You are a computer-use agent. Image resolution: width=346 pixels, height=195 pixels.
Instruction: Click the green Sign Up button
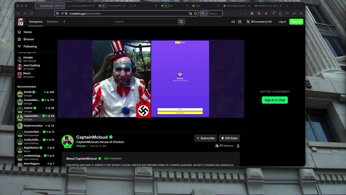[x=296, y=22]
